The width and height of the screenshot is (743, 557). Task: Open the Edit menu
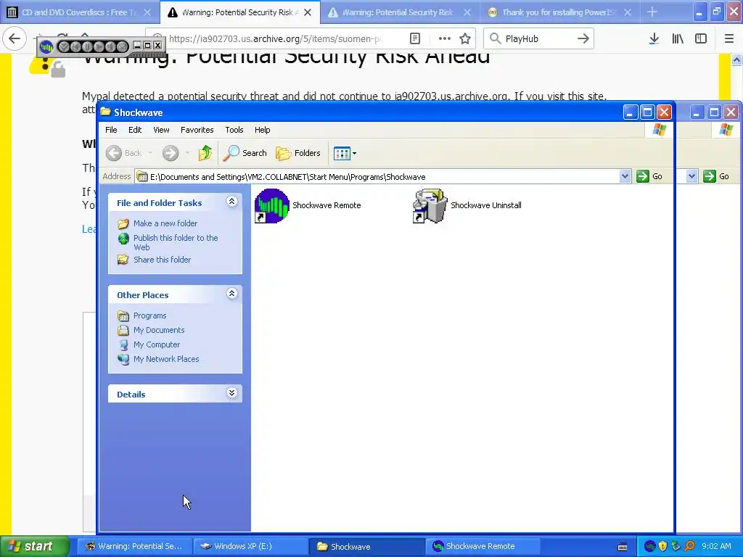(x=135, y=130)
